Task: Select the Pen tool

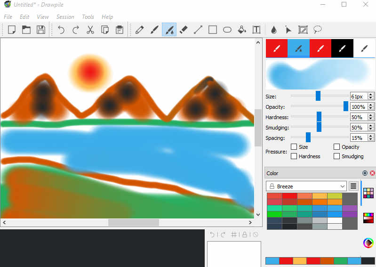Action: (140, 30)
